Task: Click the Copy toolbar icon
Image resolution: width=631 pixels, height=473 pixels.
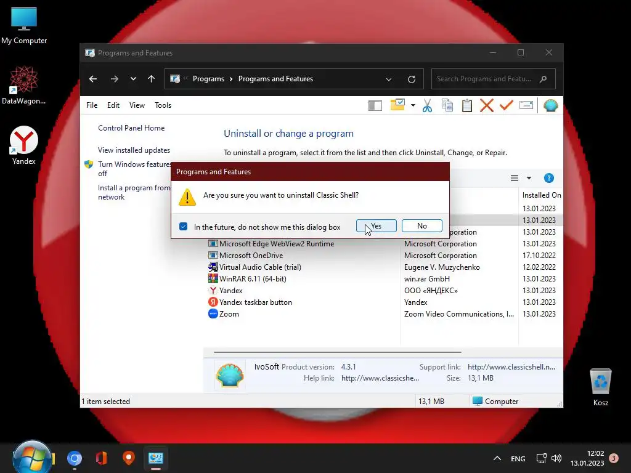Action: [x=447, y=105]
